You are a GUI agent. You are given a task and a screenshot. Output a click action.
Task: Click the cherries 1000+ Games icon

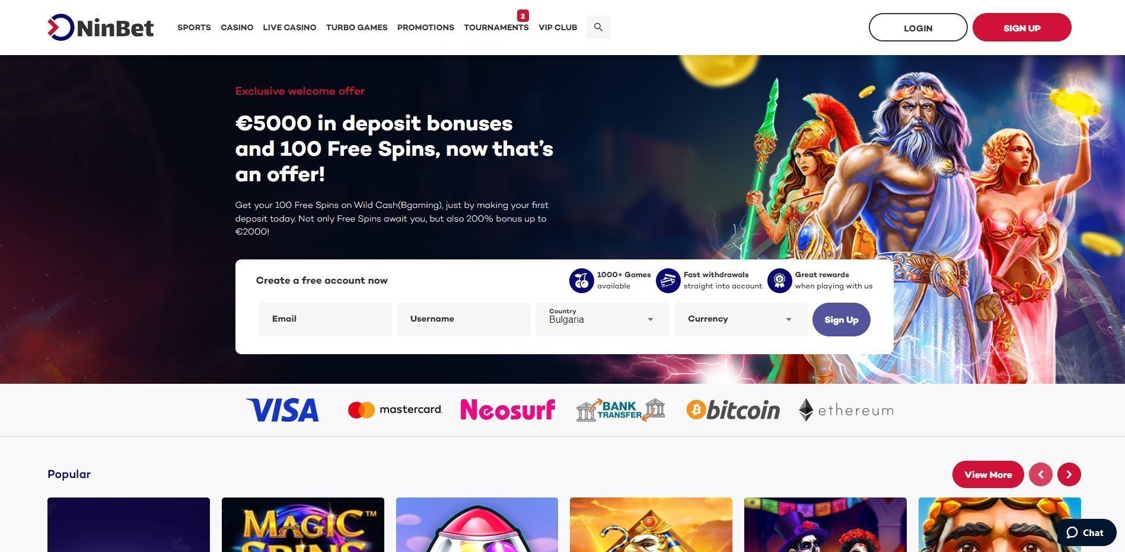pos(581,281)
